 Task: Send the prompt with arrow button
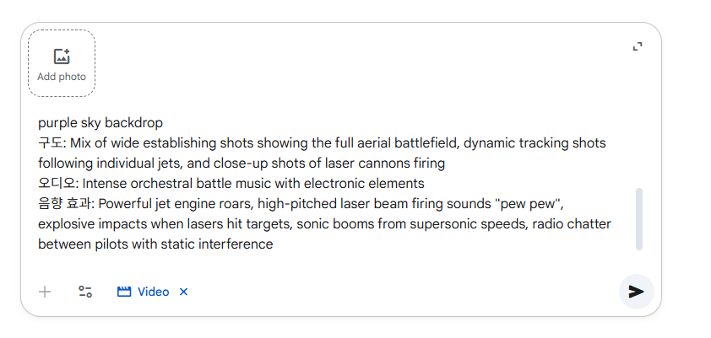click(x=636, y=292)
